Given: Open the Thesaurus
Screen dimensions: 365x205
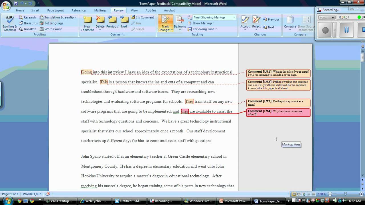Looking at the screenshot, I should click(x=28, y=23).
